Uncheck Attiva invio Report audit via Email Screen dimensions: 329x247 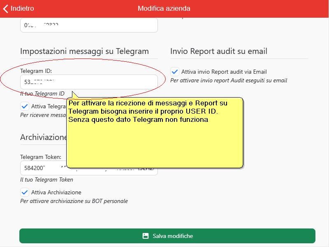click(174, 72)
